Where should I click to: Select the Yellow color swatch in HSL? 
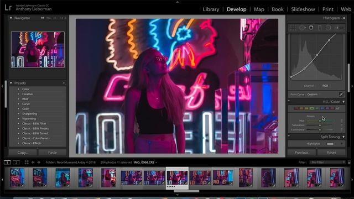tap(306, 108)
